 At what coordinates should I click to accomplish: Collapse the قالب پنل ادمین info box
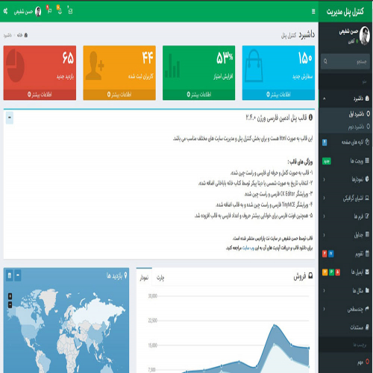(x=10, y=117)
